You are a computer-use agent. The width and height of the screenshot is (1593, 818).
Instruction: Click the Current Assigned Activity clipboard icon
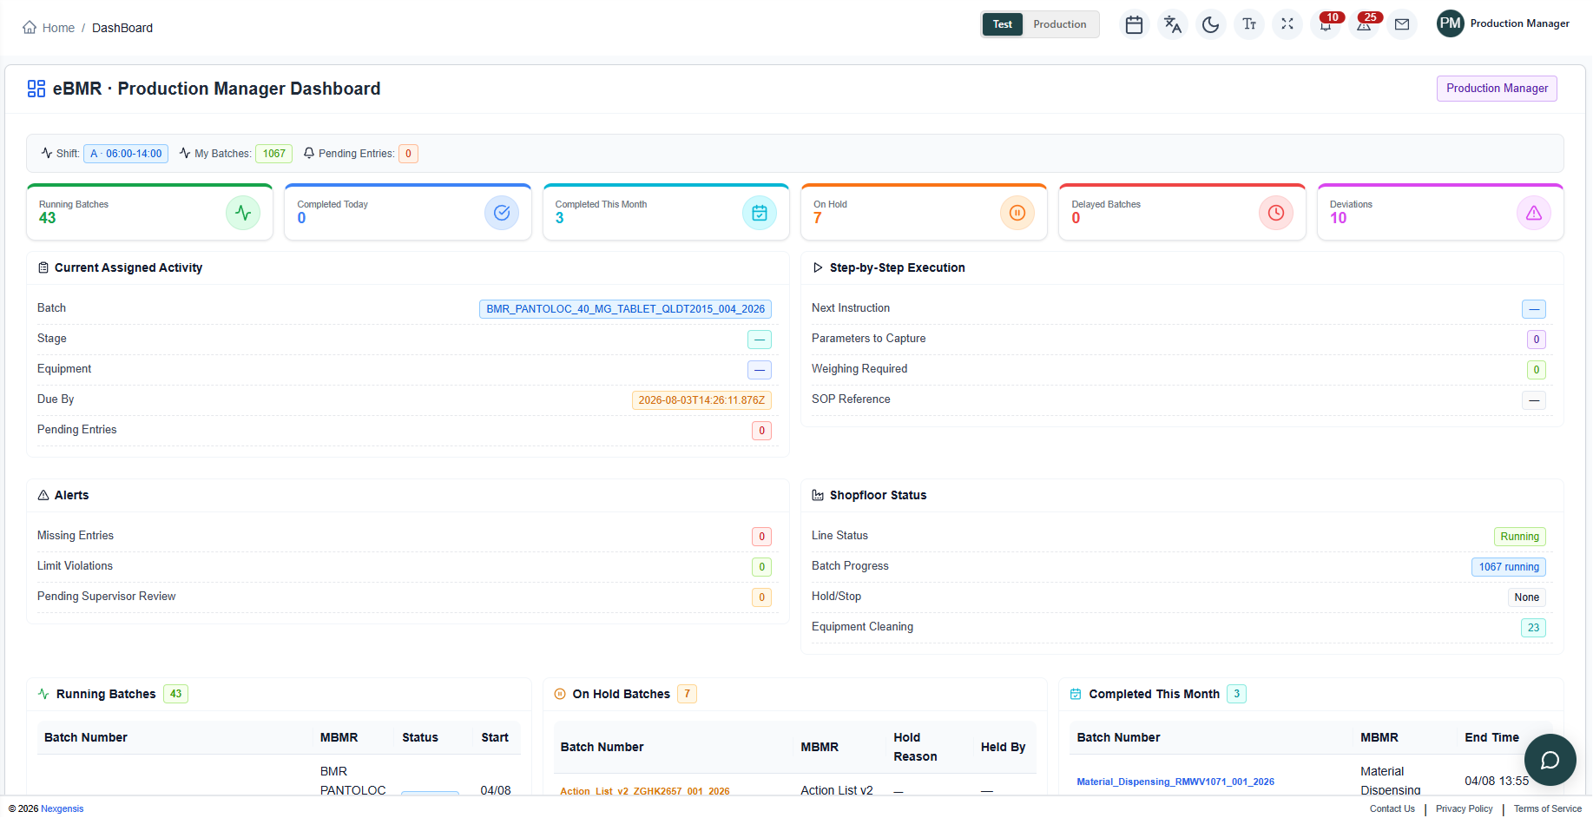click(43, 267)
